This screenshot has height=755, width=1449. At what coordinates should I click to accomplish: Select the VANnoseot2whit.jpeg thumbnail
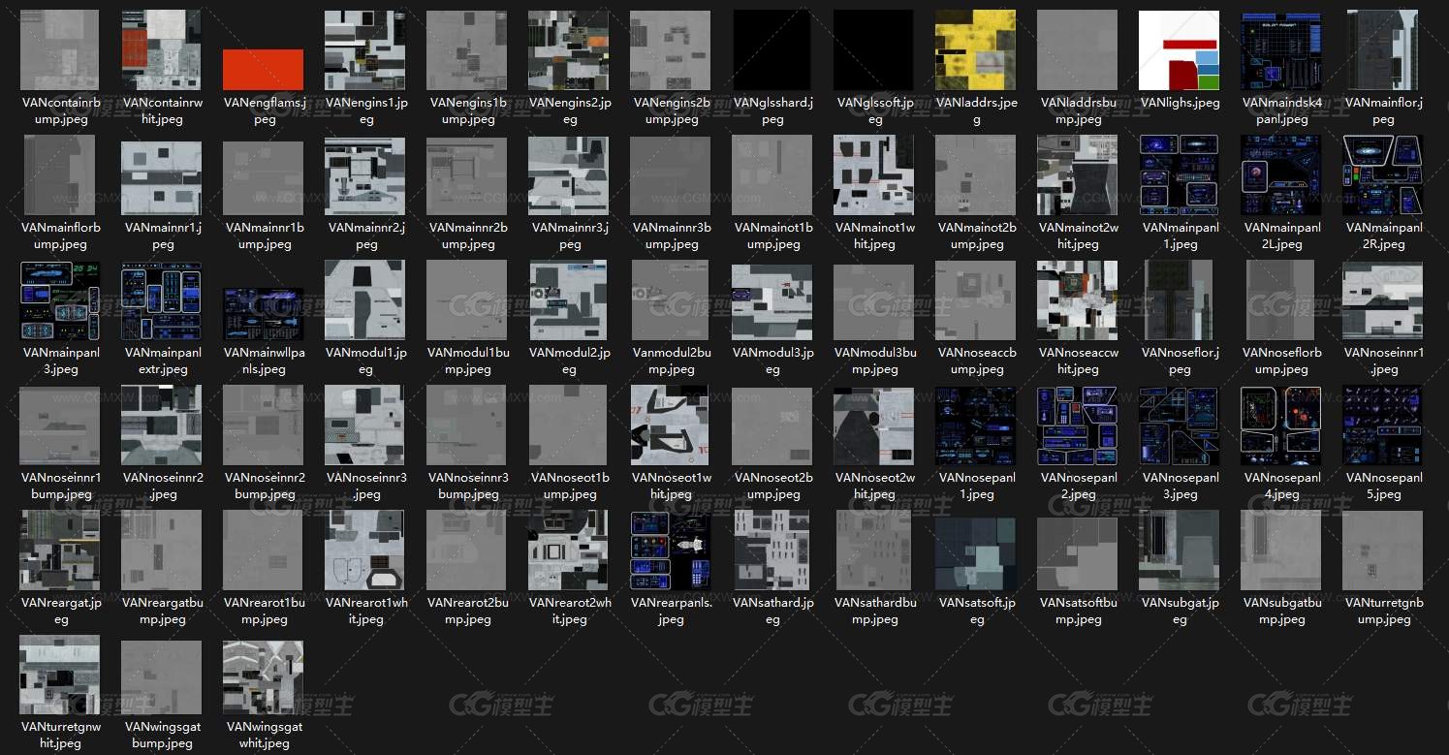(x=874, y=425)
